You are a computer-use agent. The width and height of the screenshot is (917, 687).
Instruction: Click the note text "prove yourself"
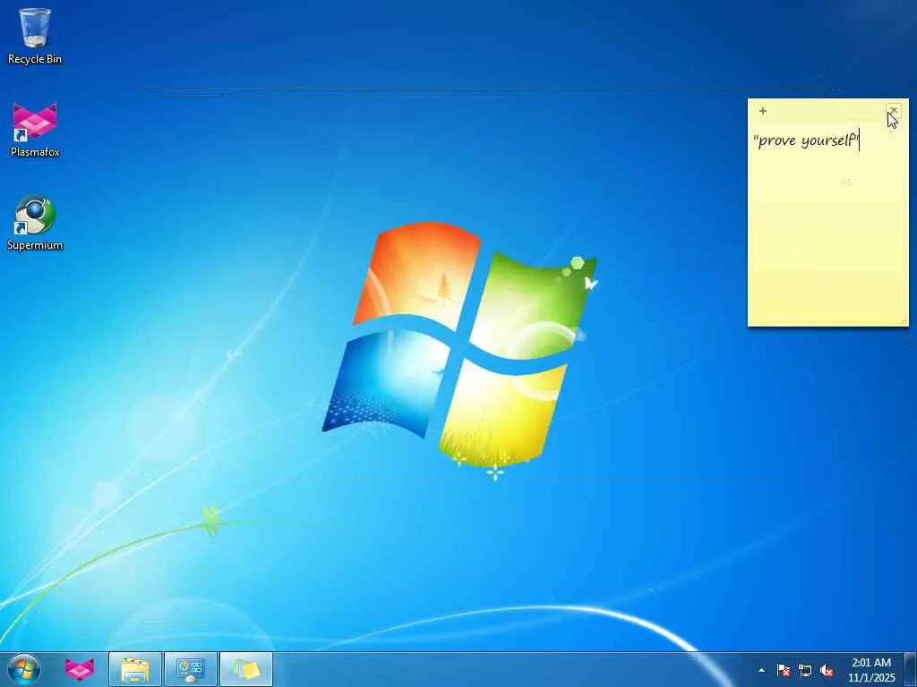point(806,140)
